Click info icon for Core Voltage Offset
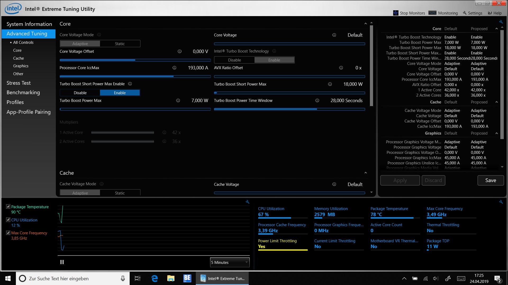This screenshot has height=285, width=508. point(179,51)
